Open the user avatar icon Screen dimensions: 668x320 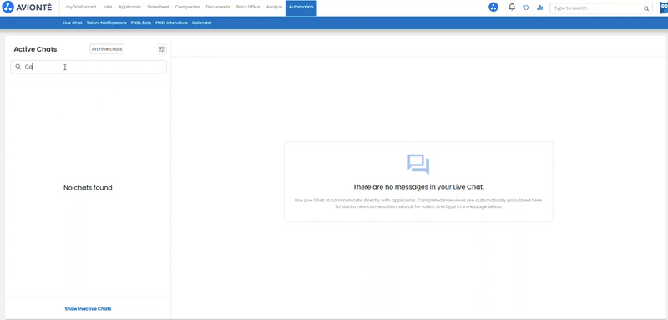click(664, 8)
